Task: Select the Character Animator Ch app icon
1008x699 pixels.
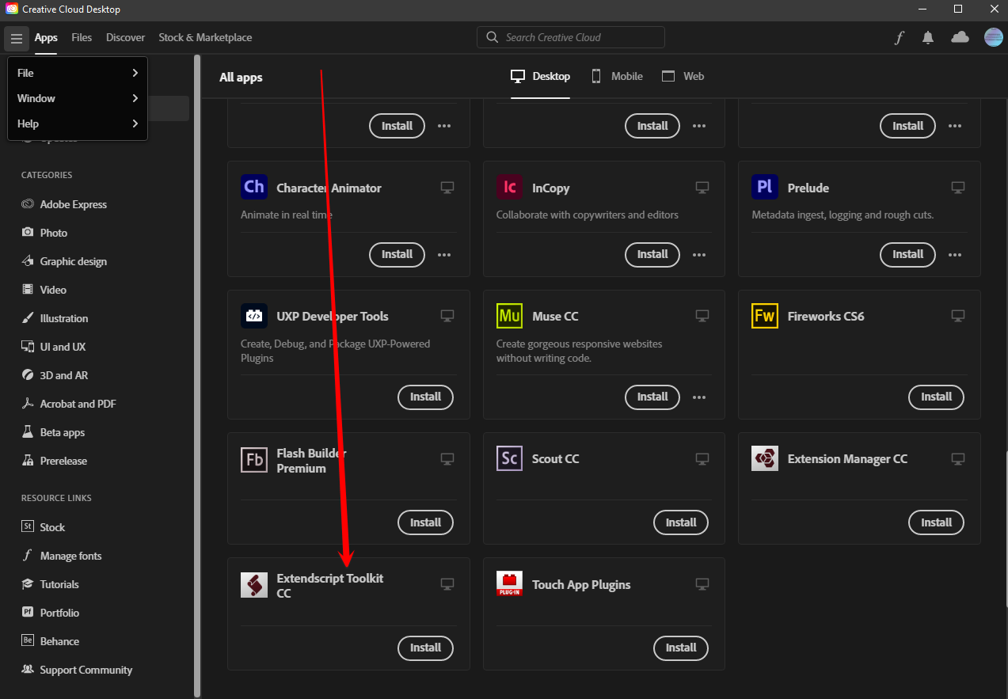Action: [253, 186]
